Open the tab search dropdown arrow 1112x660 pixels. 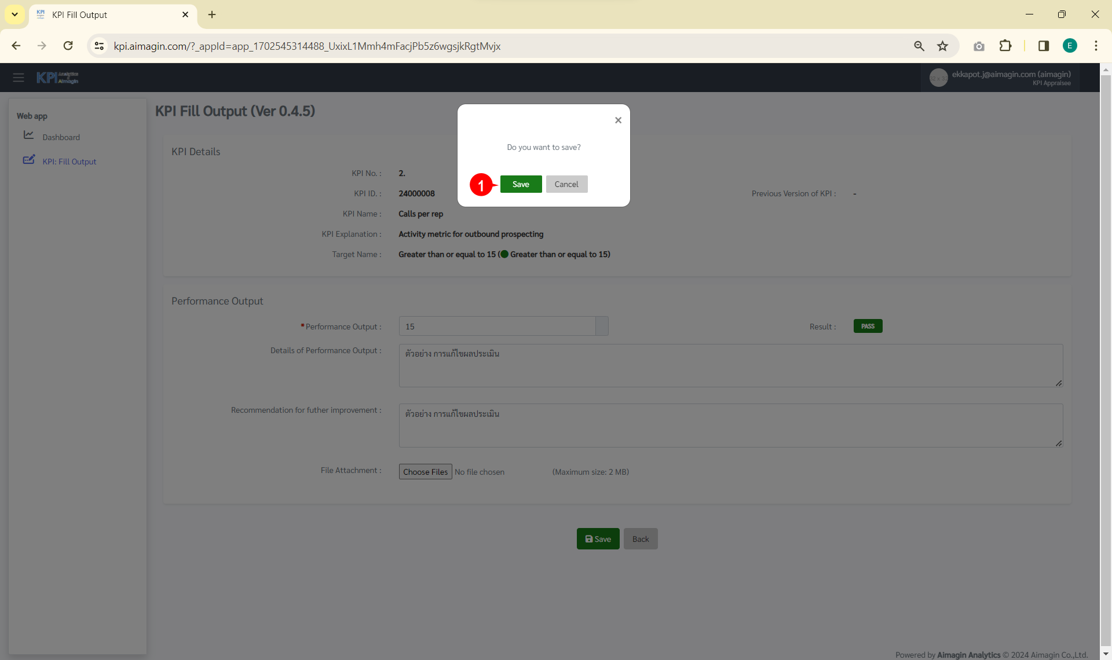[14, 14]
